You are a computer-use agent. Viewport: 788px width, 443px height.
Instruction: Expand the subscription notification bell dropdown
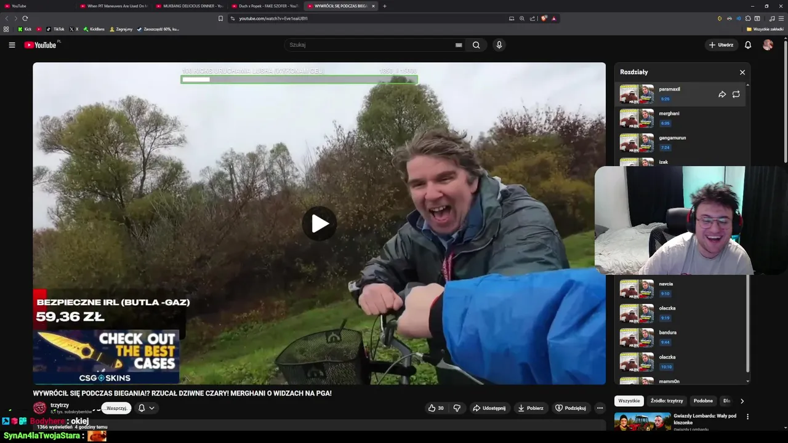coord(146,408)
